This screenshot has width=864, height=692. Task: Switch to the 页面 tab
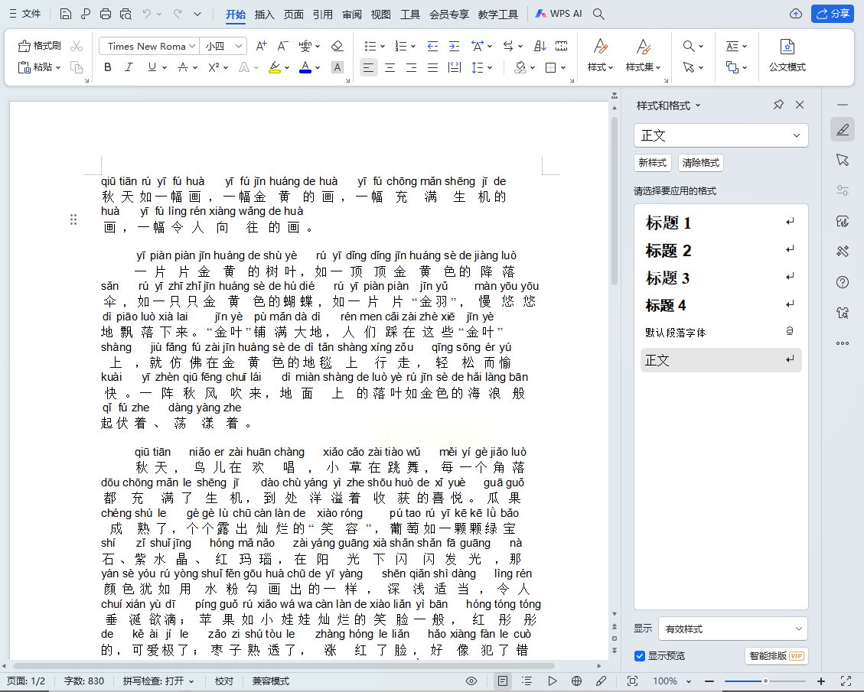(x=294, y=15)
